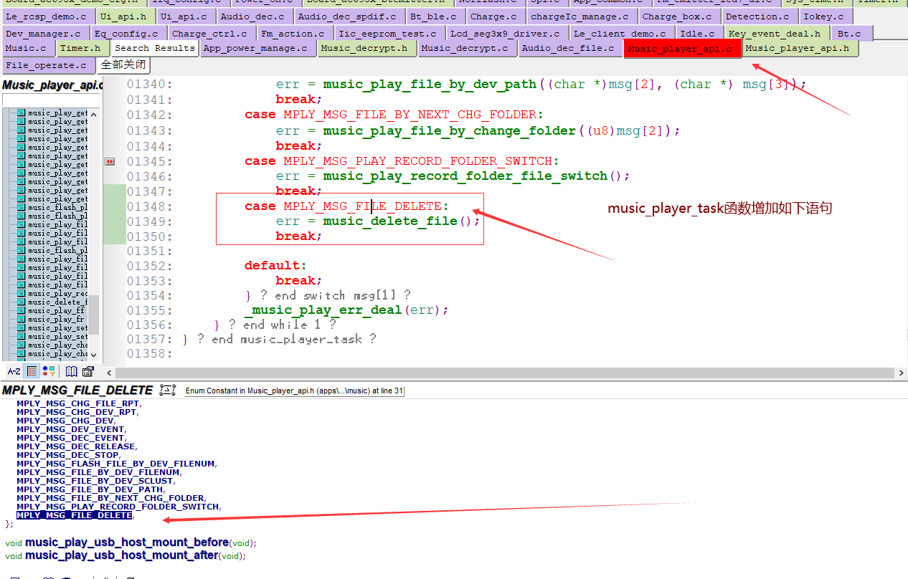Click music_play_usb_host_mount_after declaration
908x579 pixels.
(121, 555)
